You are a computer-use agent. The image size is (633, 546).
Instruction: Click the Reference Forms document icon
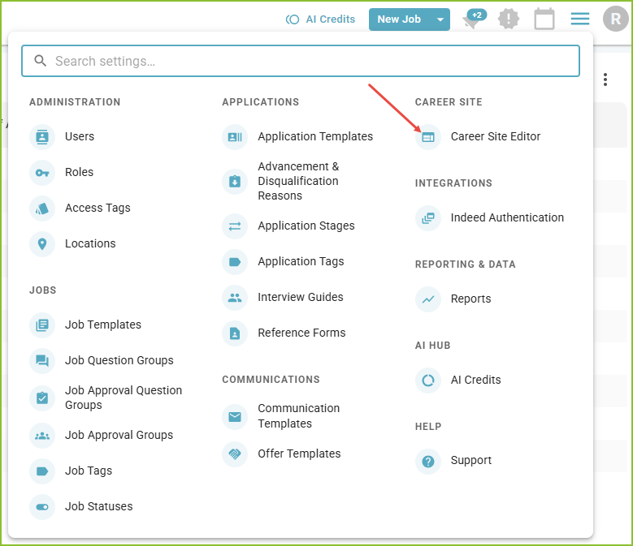tap(235, 333)
